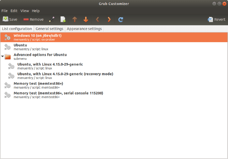The height and width of the screenshot is (159, 228).
Task: Click the new entry document icon
Action: [x=63, y=19]
